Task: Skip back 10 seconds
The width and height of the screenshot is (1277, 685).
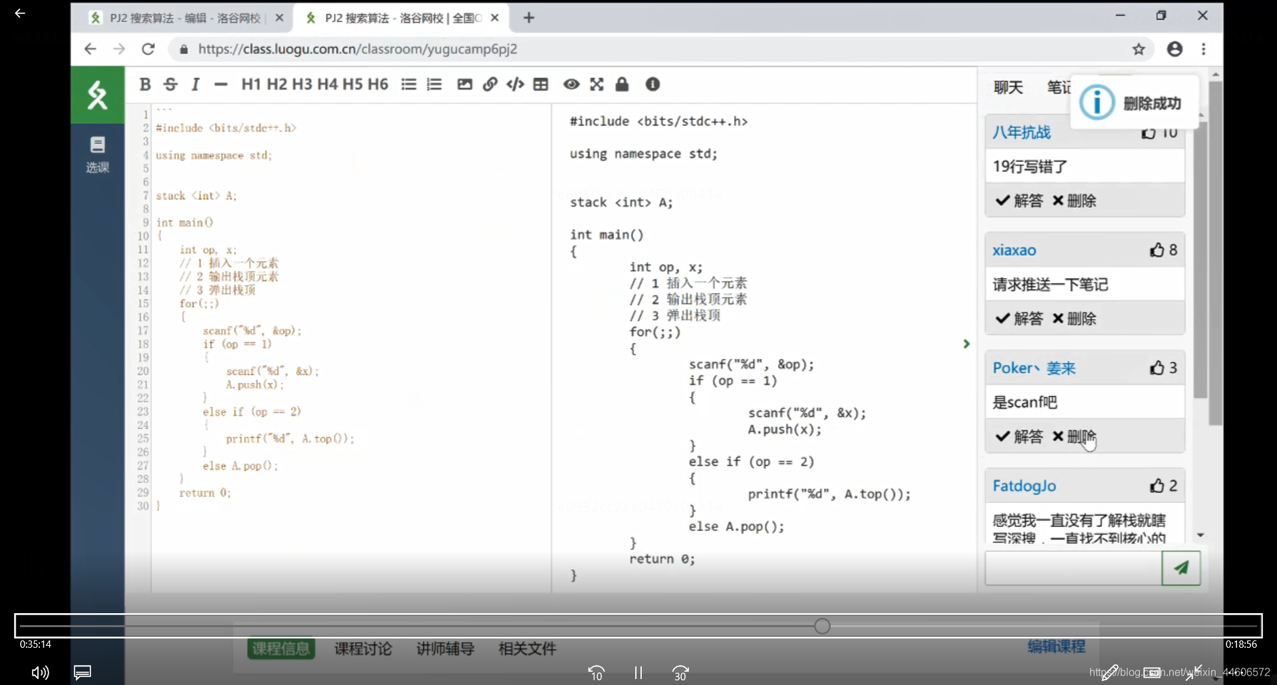Action: (x=597, y=674)
